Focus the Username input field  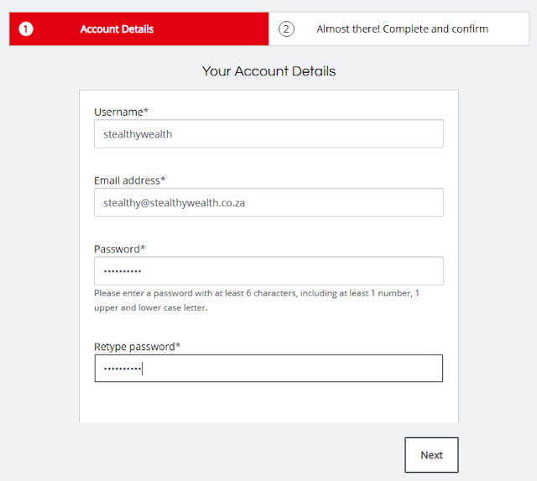[268, 134]
